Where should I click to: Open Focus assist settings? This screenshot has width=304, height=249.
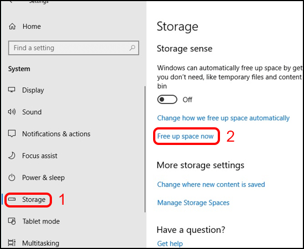(40, 155)
